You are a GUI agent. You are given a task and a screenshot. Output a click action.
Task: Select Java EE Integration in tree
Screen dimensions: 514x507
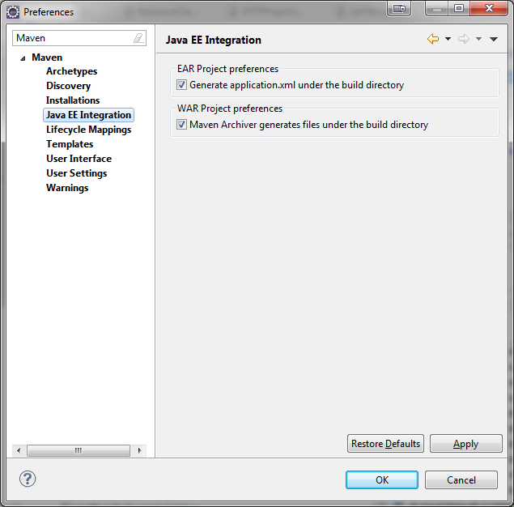click(x=88, y=115)
